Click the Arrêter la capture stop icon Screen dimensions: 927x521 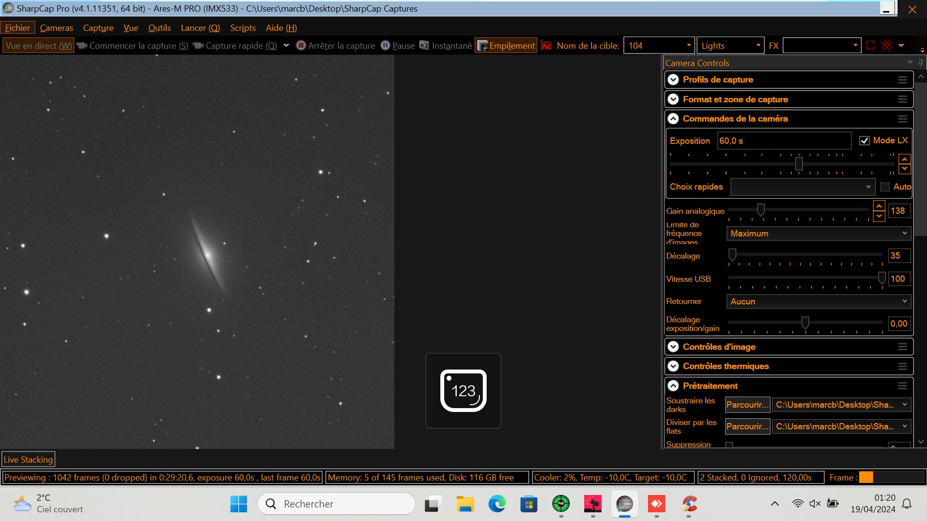(x=301, y=45)
